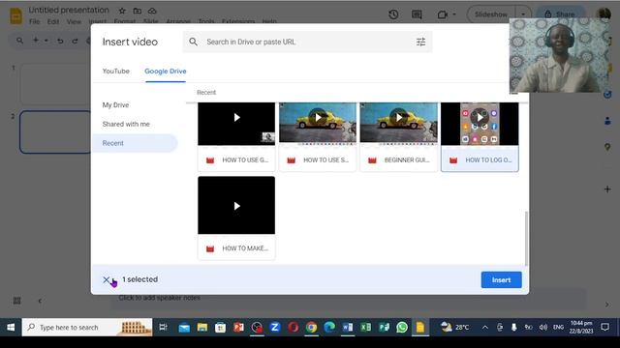Open Task View on the taskbar

(x=163, y=327)
